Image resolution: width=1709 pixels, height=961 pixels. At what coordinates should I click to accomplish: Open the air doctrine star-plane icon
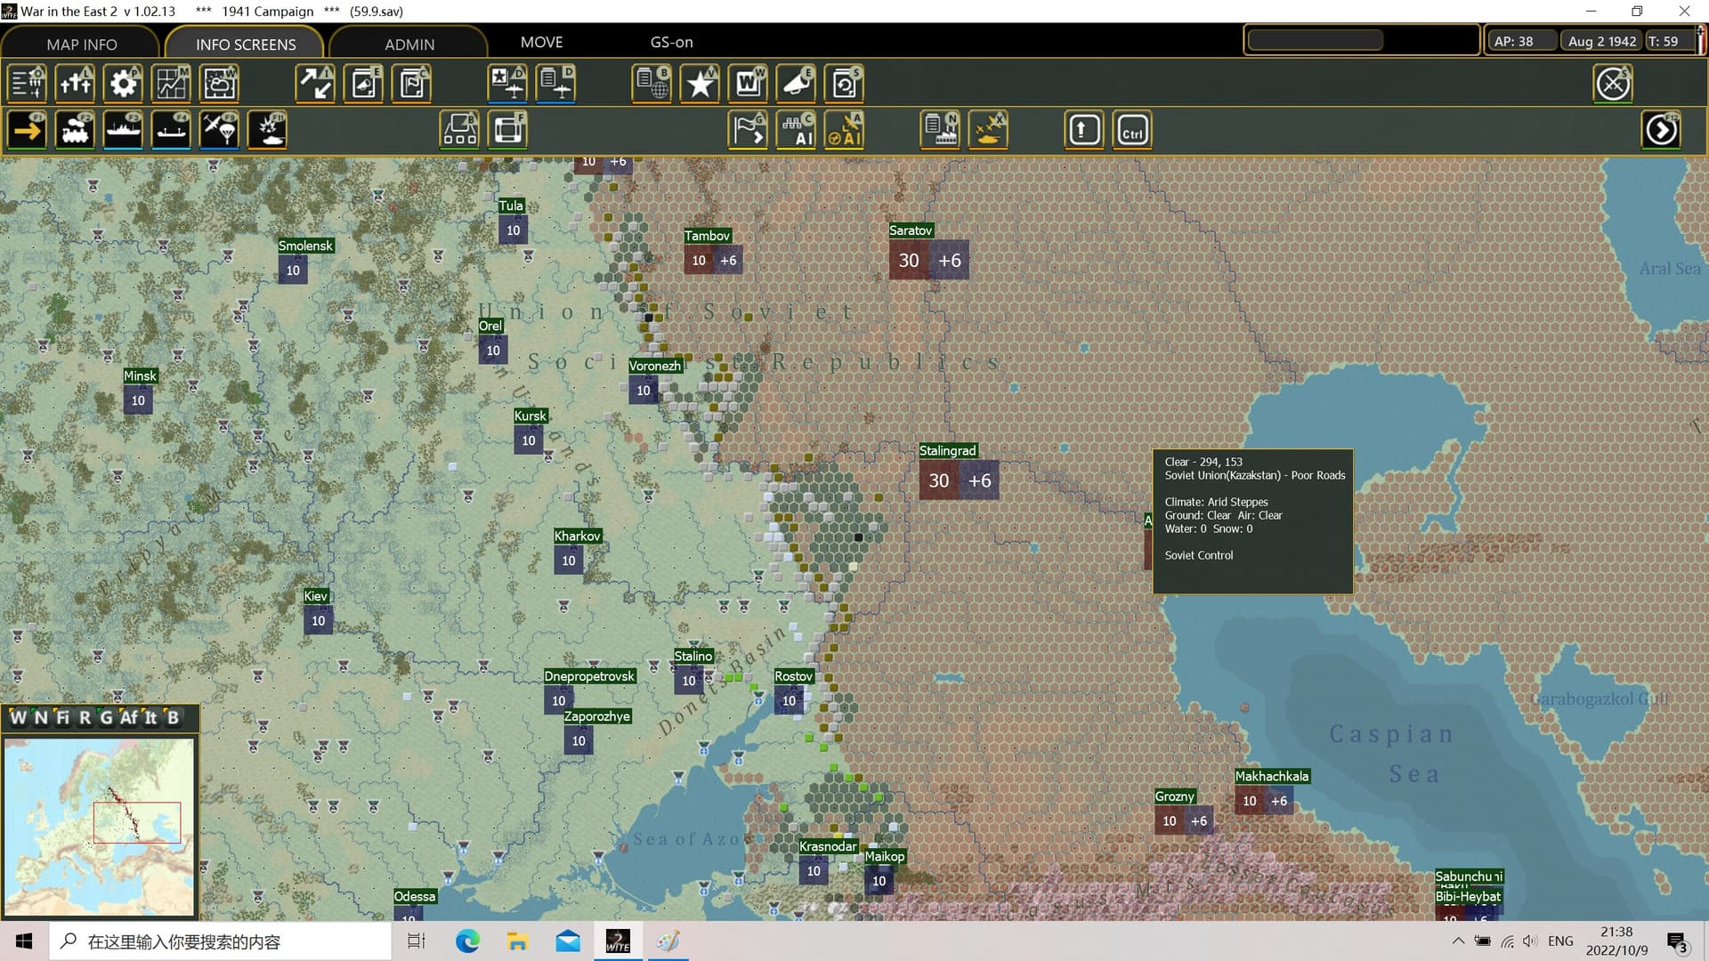tap(507, 84)
